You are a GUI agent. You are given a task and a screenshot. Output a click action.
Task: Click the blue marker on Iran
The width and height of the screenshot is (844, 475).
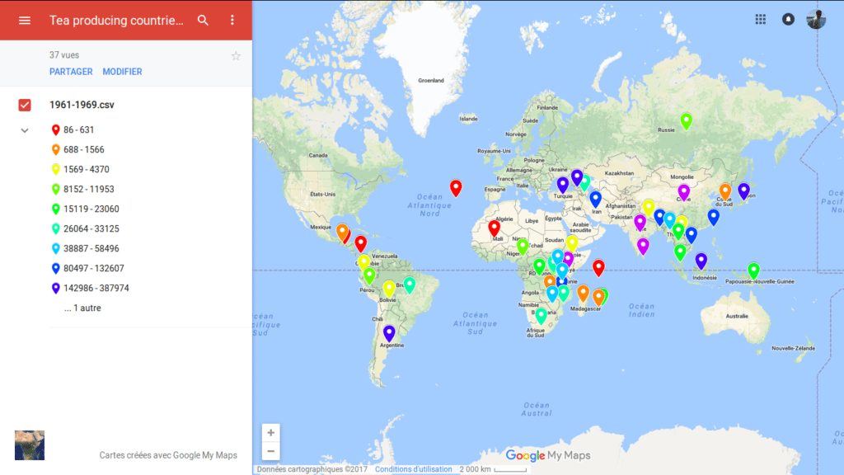point(595,199)
